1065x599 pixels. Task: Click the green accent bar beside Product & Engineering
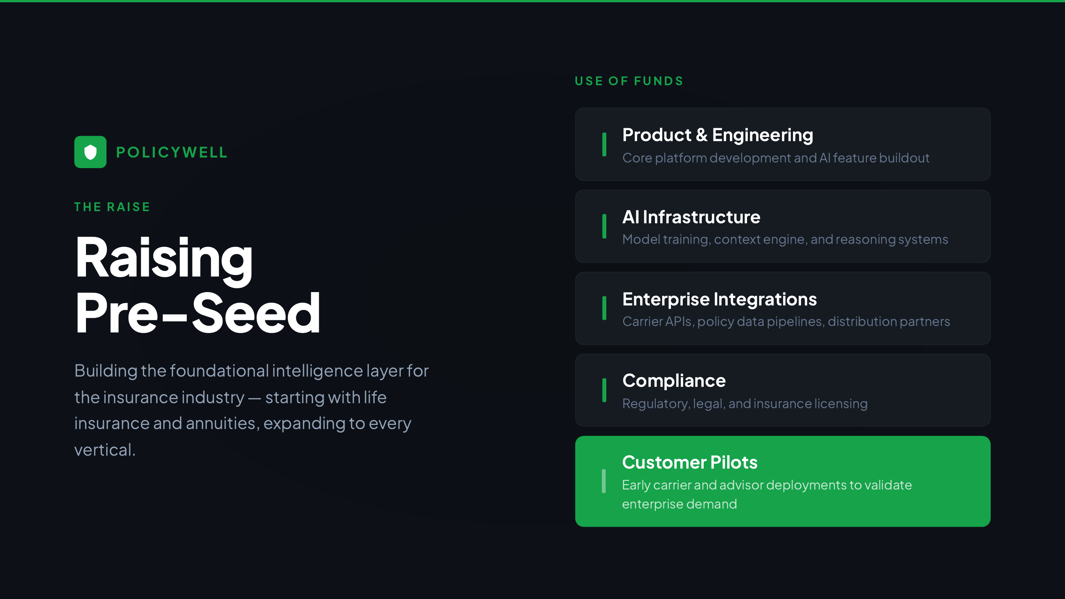[604, 144]
